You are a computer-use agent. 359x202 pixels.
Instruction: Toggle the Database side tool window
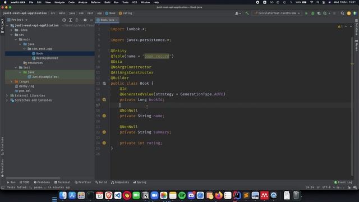tap(357, 27)
